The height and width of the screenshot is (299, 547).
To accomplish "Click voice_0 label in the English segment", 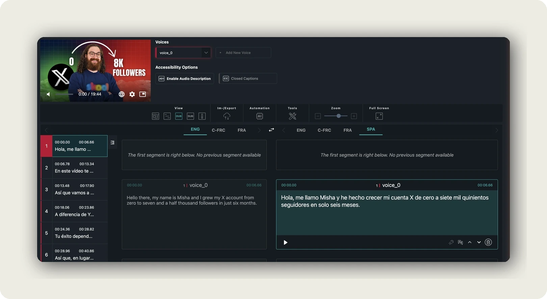I will click(x=199, y=185).
